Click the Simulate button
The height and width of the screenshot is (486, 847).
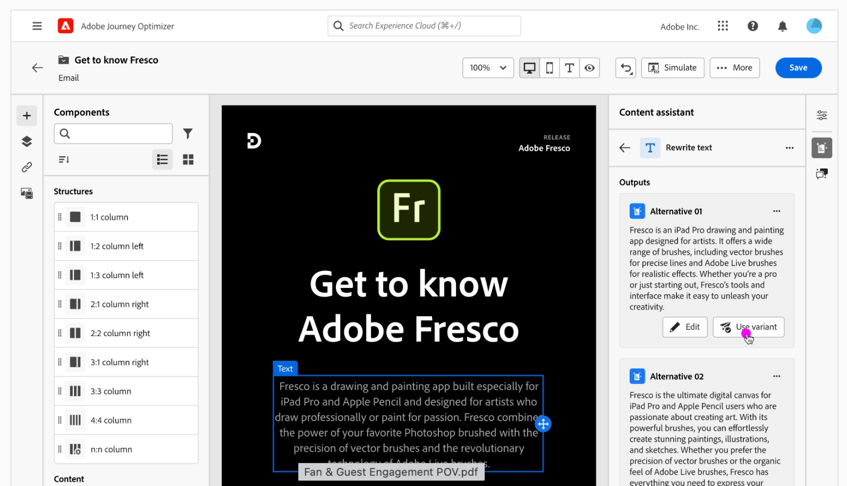(673, 68)
